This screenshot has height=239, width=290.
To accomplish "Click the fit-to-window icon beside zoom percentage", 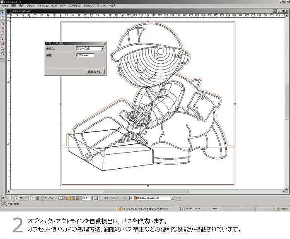I will [x=96, y=198].
